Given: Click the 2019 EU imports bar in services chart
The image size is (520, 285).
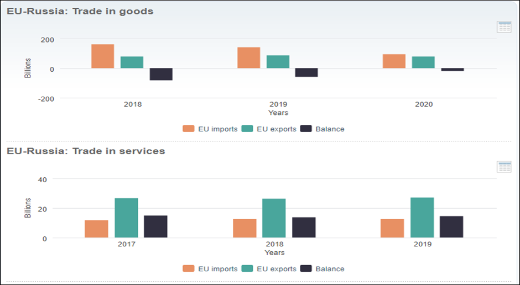Looking at the screenshot, I should 392,229.
